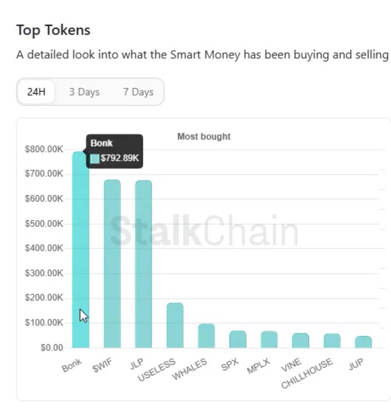Select the JLP bar
Viewport: 391px width, 413px height.
click(x=144, y=264)
